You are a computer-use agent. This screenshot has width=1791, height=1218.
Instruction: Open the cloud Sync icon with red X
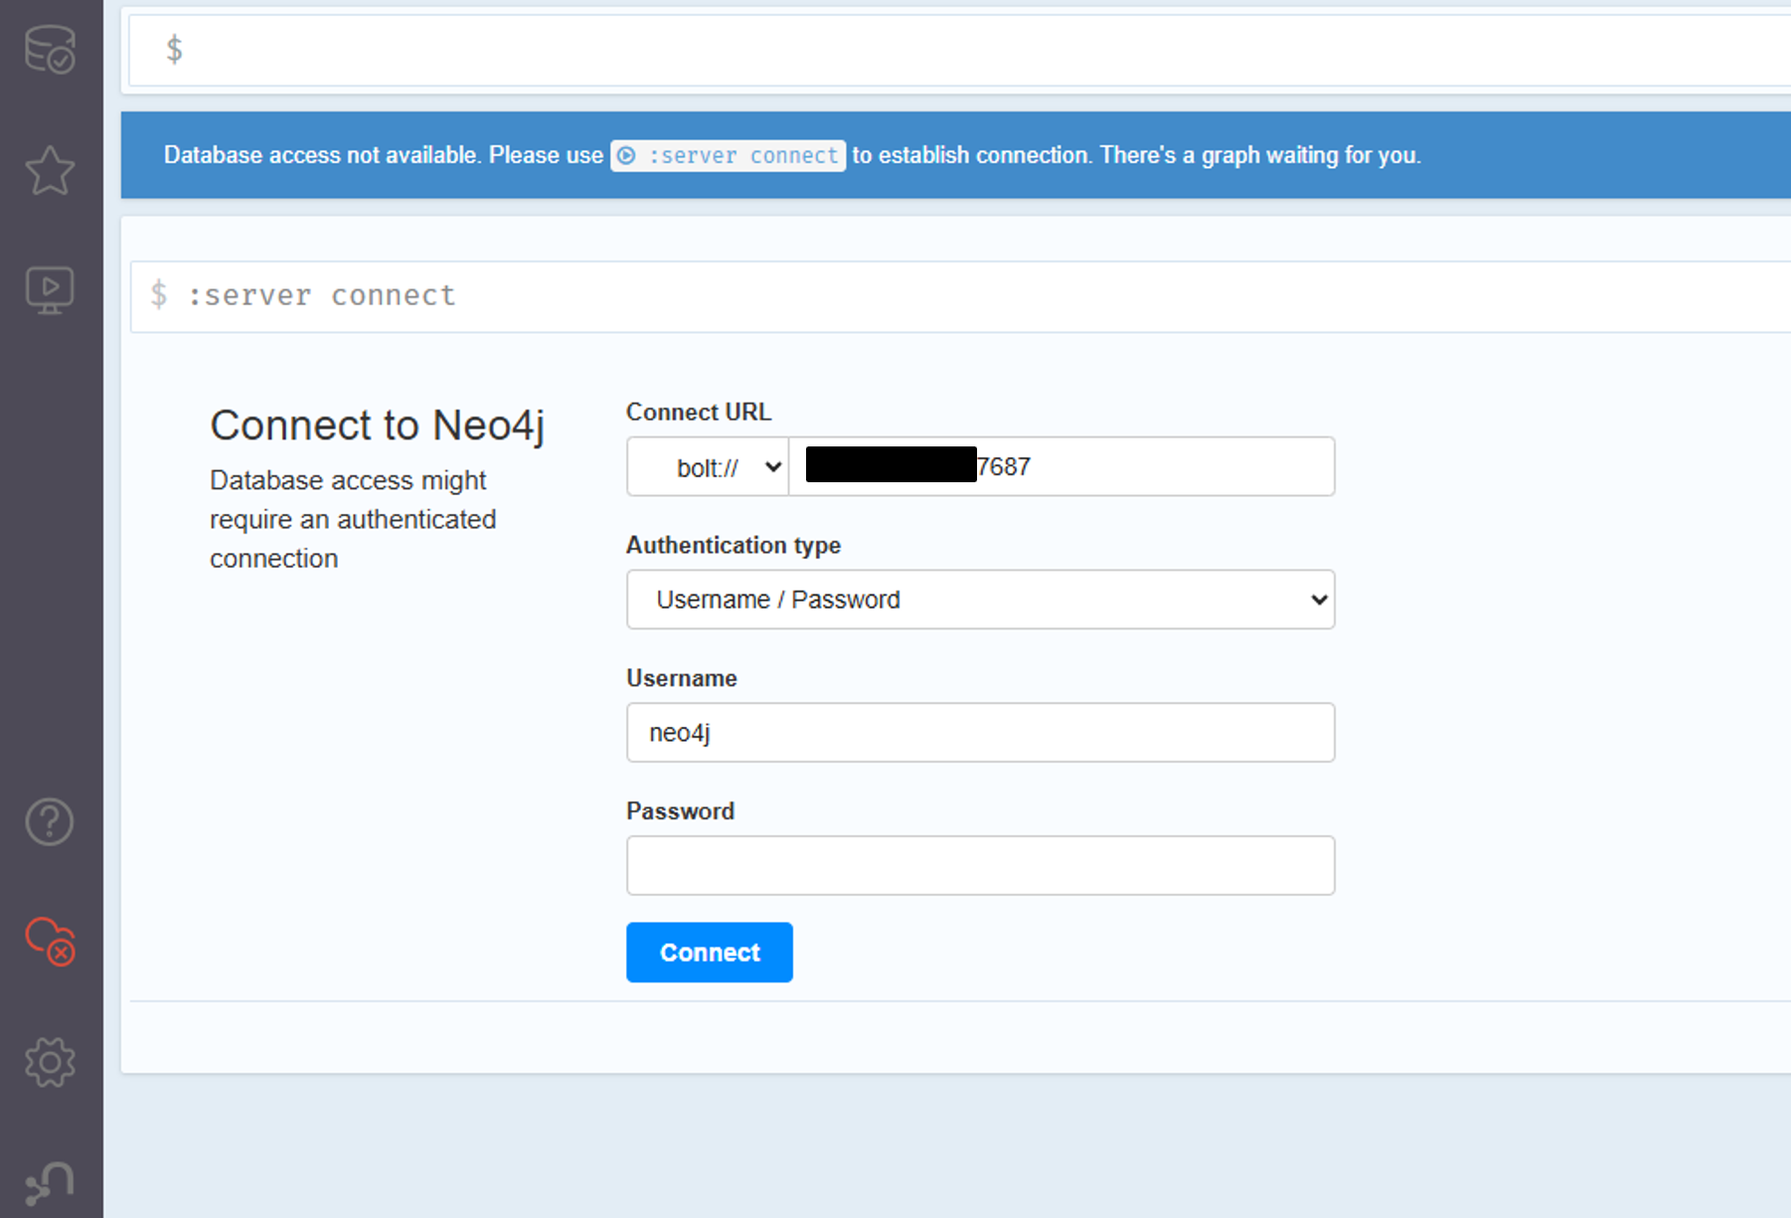50,941
